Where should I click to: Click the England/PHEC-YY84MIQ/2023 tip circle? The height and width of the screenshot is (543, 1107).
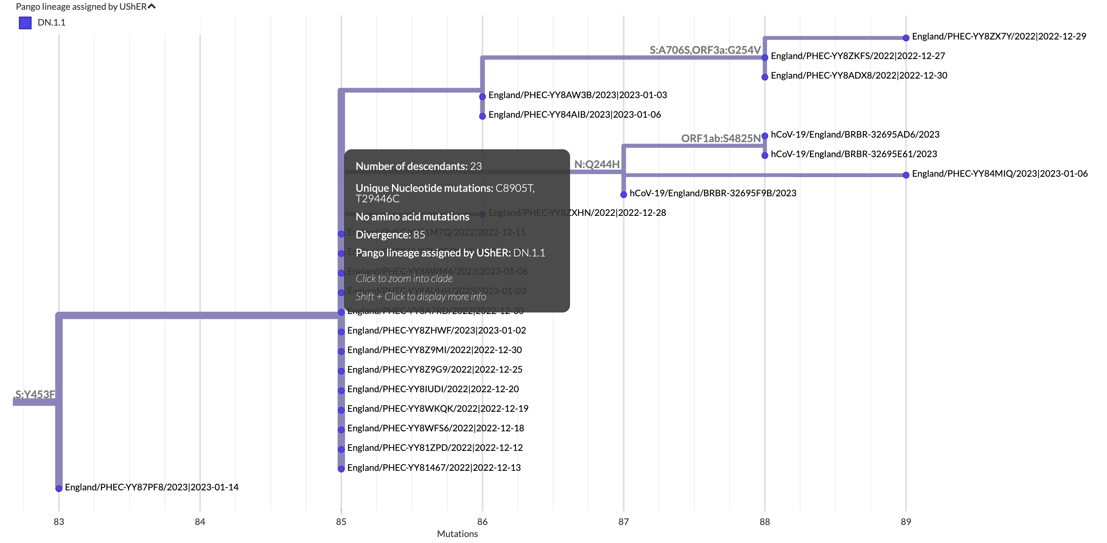click(906, 174)
